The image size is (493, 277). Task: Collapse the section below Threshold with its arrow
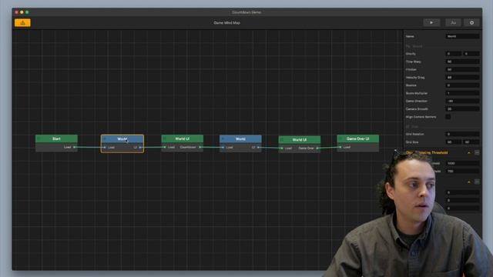coord(469,182)
